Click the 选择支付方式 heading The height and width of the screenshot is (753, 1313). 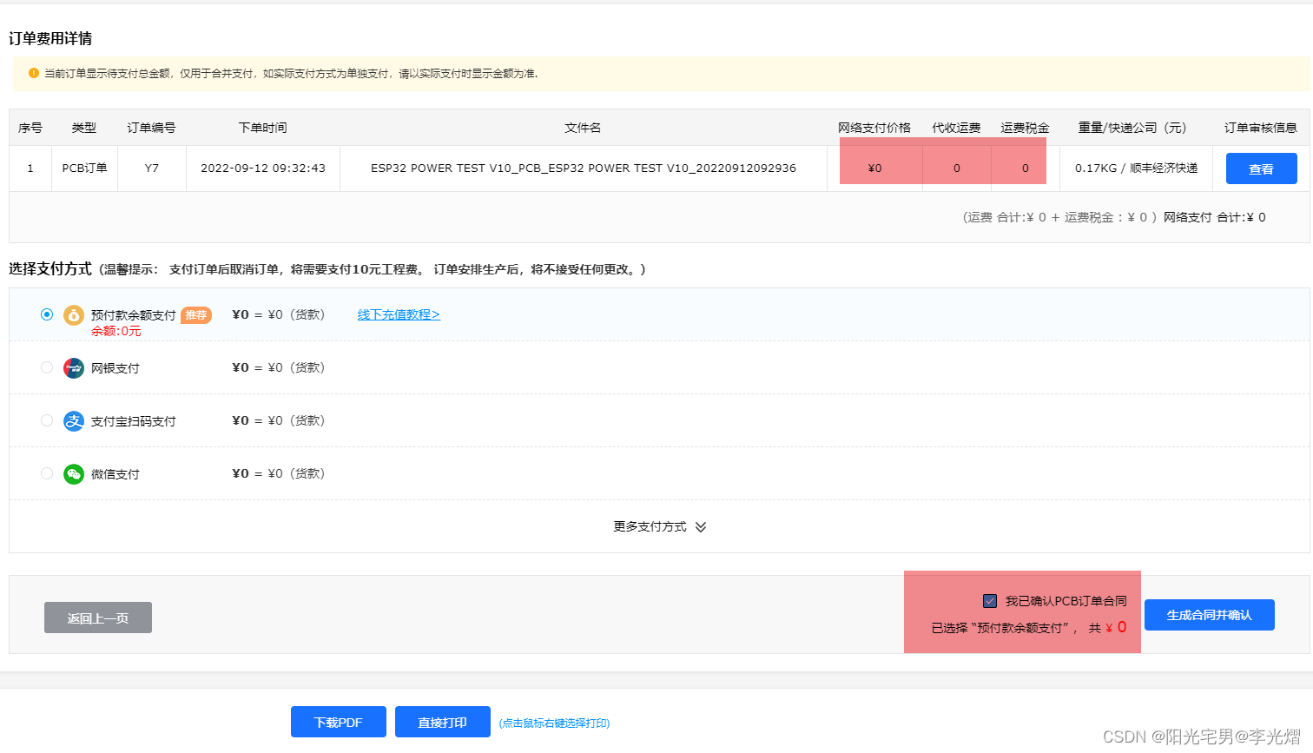(50, 268)
